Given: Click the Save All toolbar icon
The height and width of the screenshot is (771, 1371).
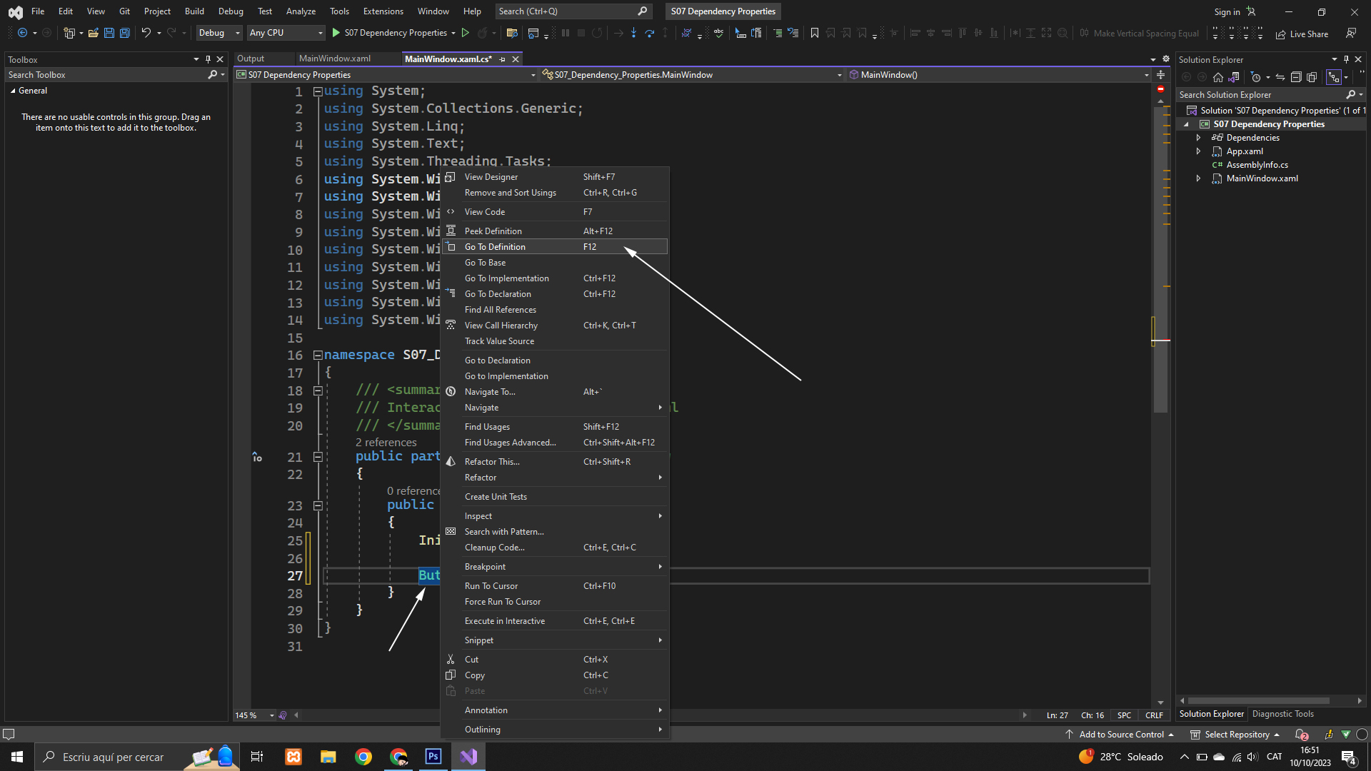Looking at the screenshot, I should [x=124, y=33].
